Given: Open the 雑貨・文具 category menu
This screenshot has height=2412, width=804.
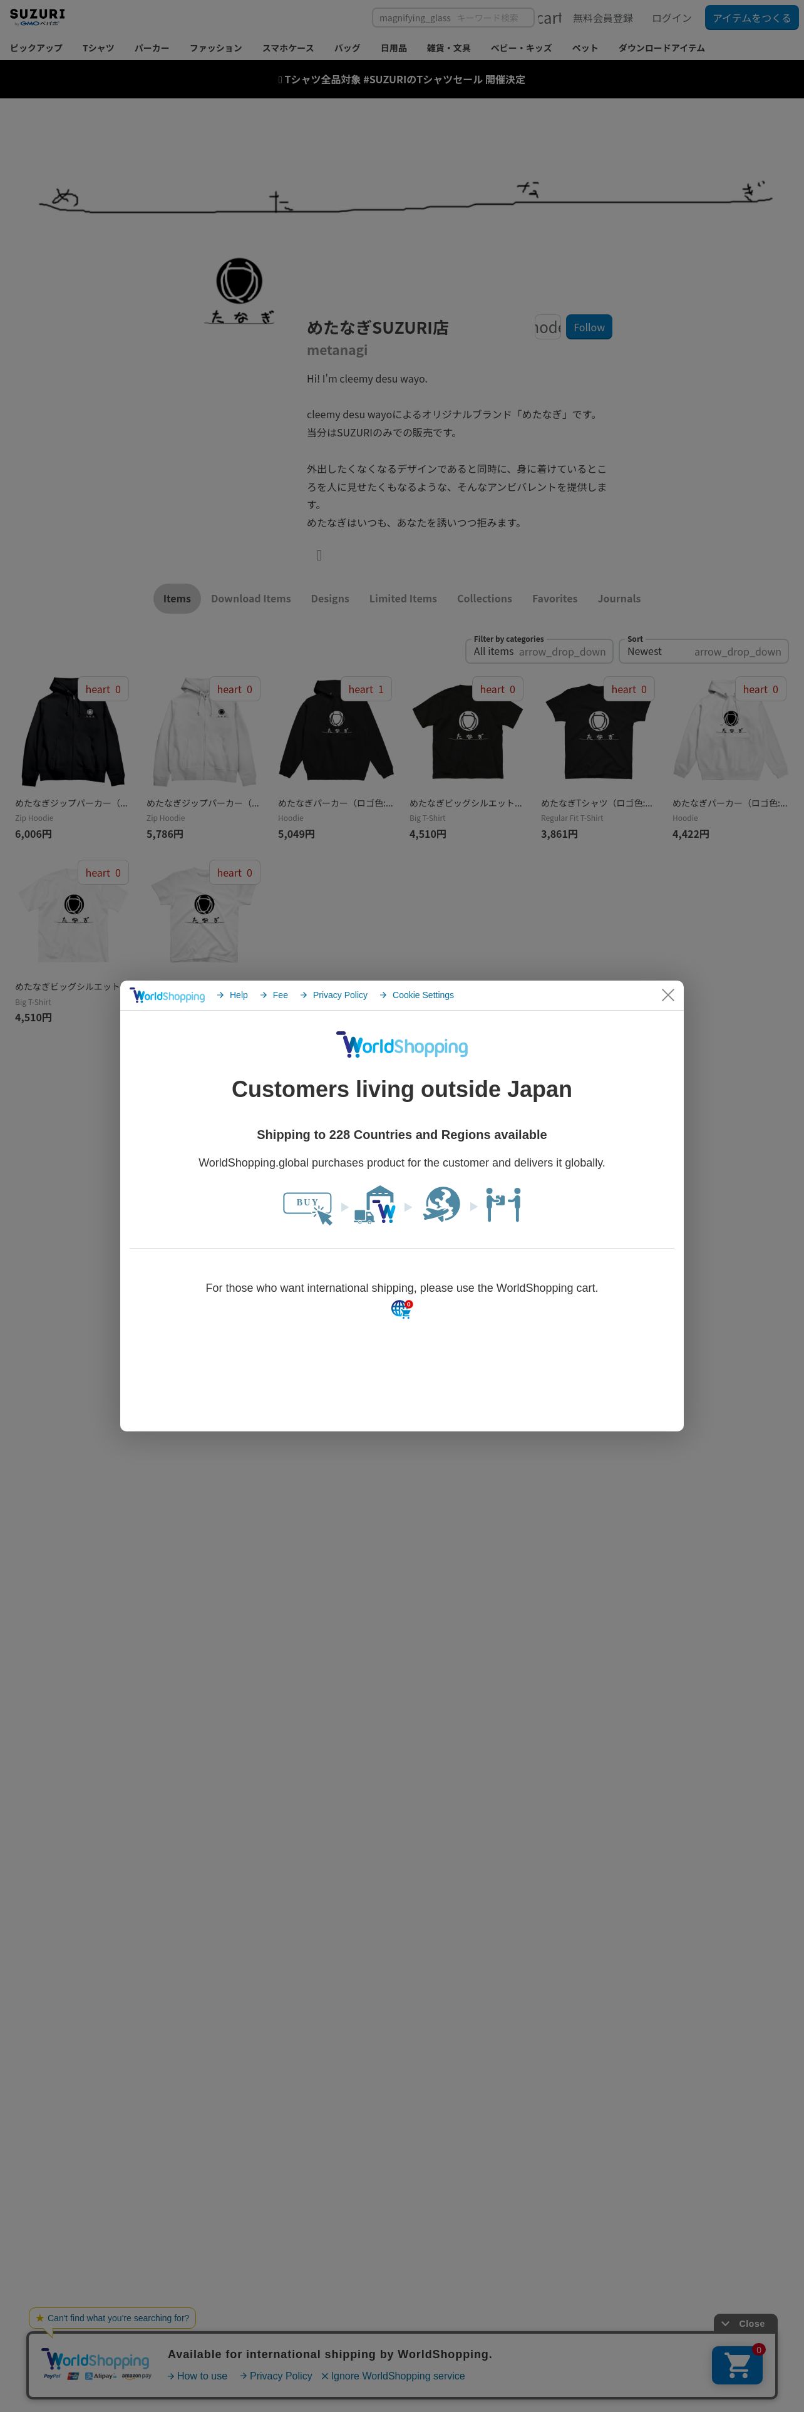Looking at the screenshot, I should click(x=449, y=48).
